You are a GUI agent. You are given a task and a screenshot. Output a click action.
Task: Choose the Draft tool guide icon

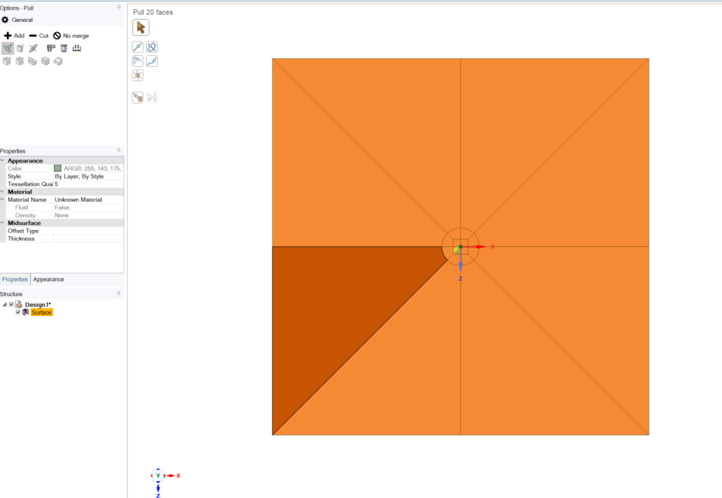(x=138, y=61)
